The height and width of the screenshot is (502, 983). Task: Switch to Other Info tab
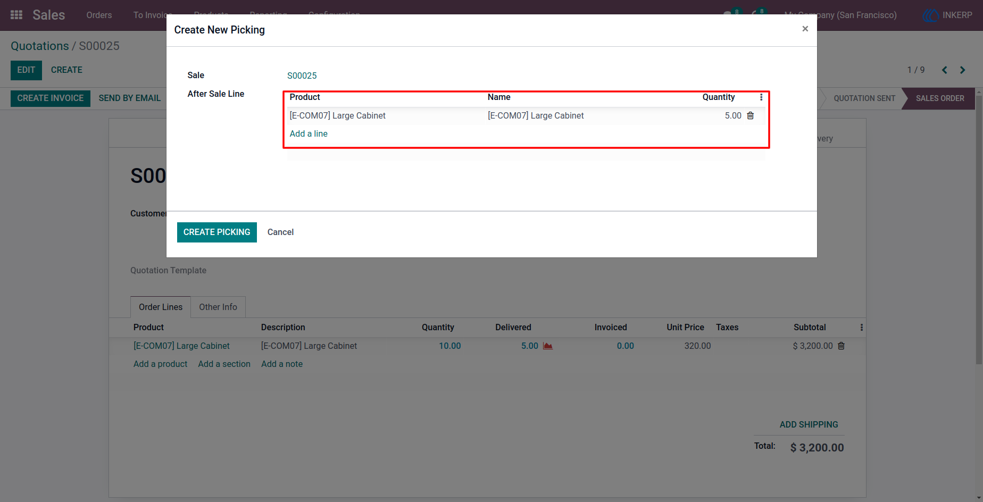click(x=218, y=307)
